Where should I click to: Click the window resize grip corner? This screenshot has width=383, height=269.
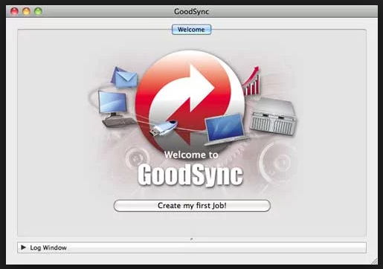pyautogui.click(x=374, y=261)
